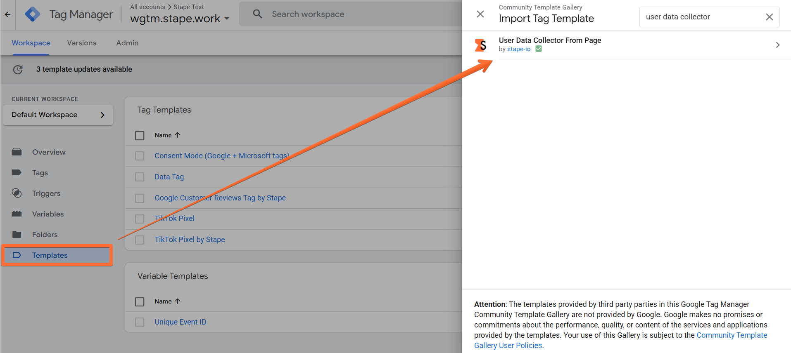The width and height of the screenshot is (791, 353).
Task: Open the Consent Mode template link
Action: click(222, 156)
